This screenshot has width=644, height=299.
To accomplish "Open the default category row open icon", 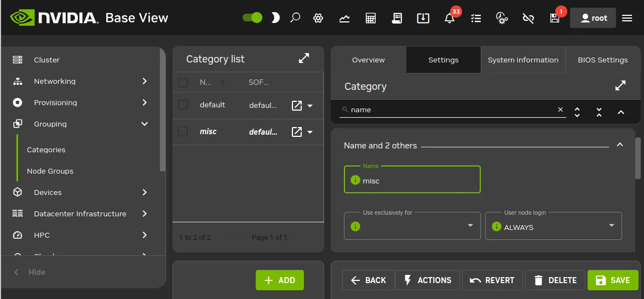I will click(297, 106).
